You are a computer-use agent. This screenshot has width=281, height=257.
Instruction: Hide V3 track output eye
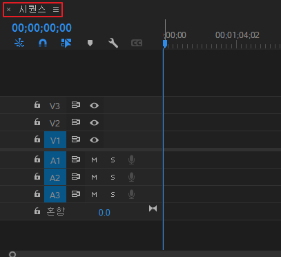tap(94, 106)
